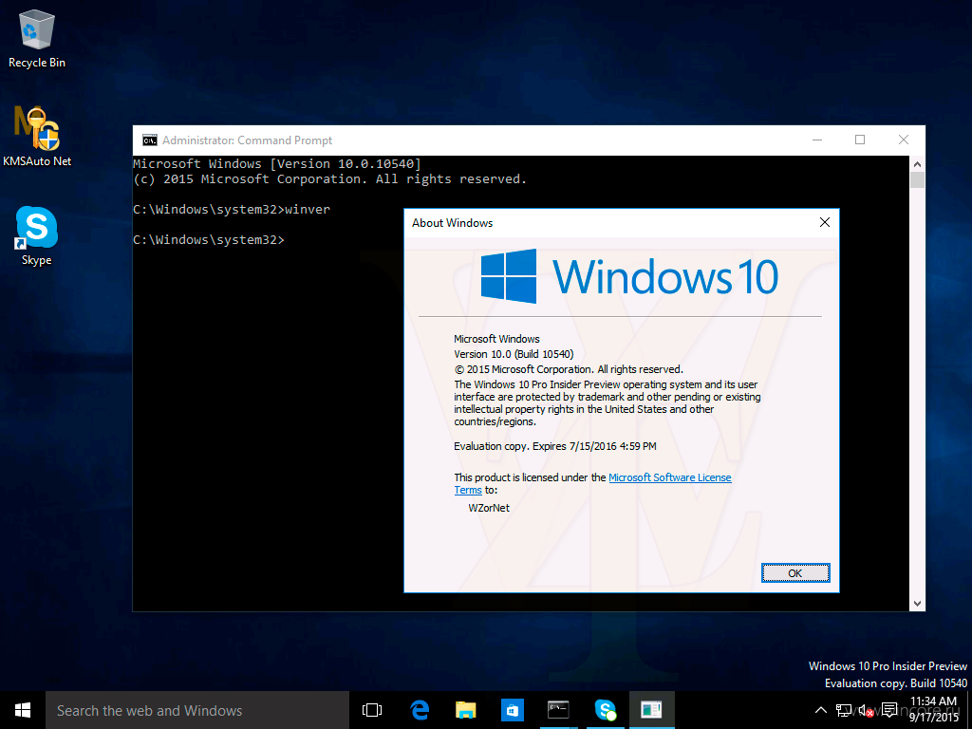Close the Command Prompt window
Image resolution: width=972 pixels, height=729 pixels.
click(x=904, y=140)
